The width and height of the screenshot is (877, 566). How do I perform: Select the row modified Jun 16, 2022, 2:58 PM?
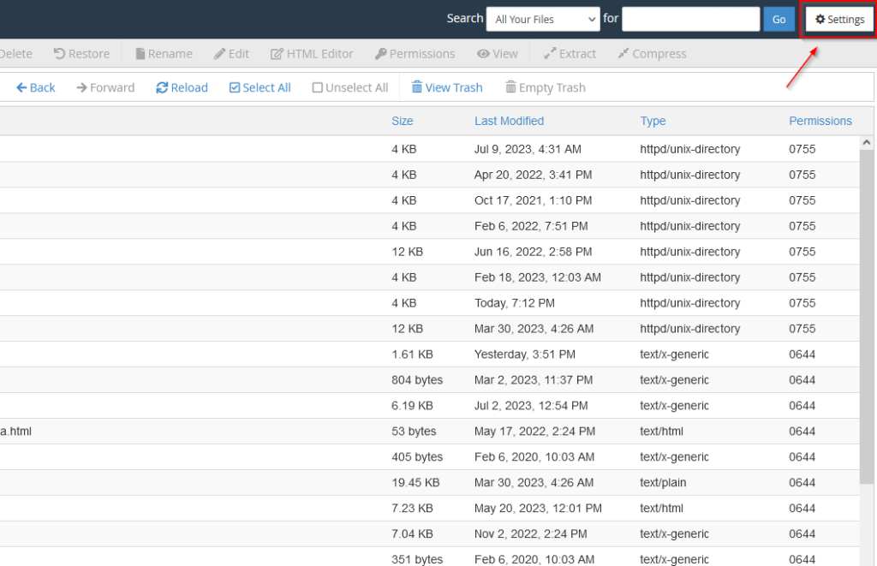tap(430, 253)
